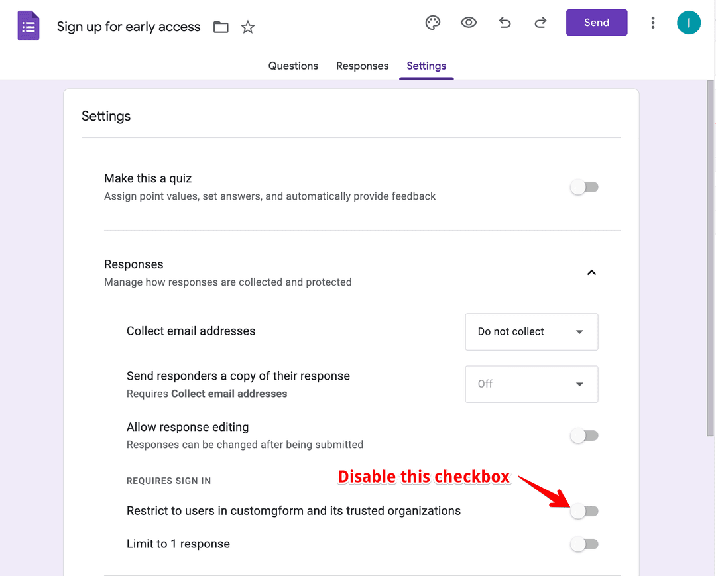Switch to the Questions tab
Screen dimensions: 716x576
coord(293,66)
